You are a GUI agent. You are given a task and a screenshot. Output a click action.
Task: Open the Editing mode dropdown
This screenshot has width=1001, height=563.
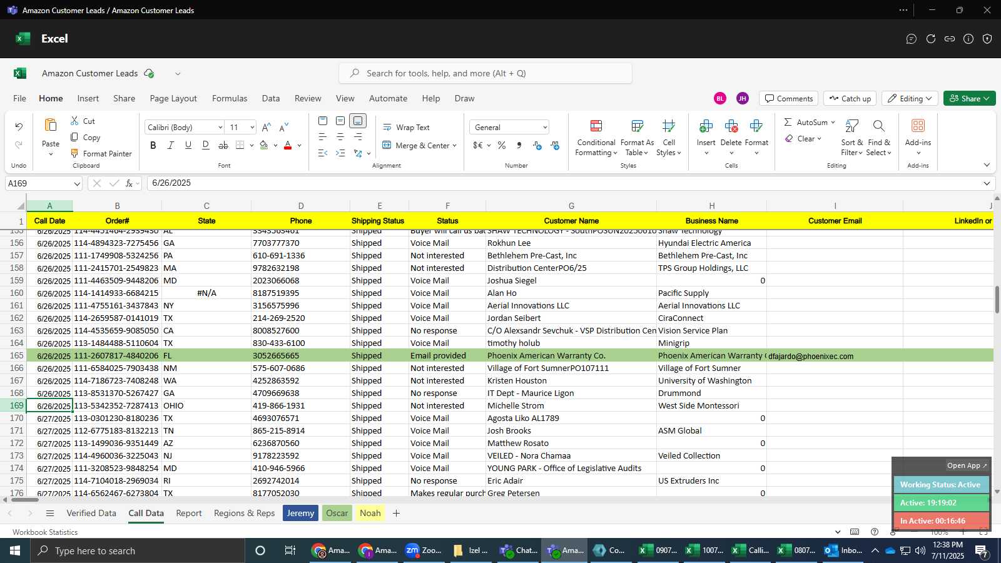(910, 98)
